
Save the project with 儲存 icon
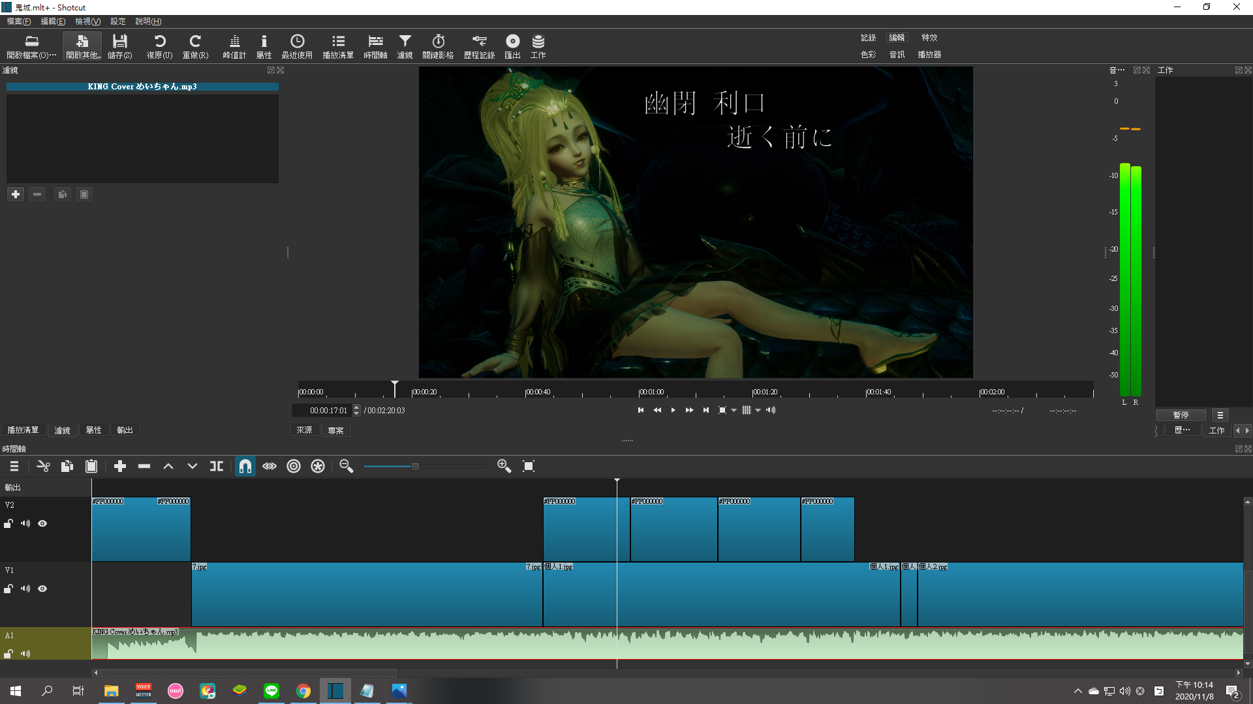119,46
